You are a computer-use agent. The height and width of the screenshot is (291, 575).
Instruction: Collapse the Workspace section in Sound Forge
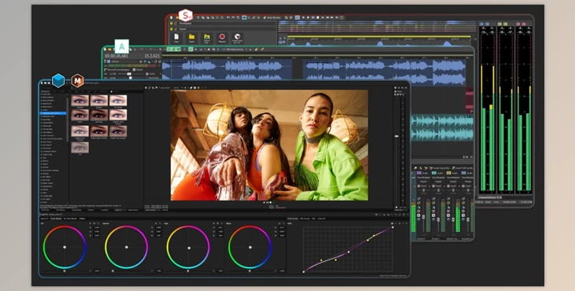click(171, 24)
